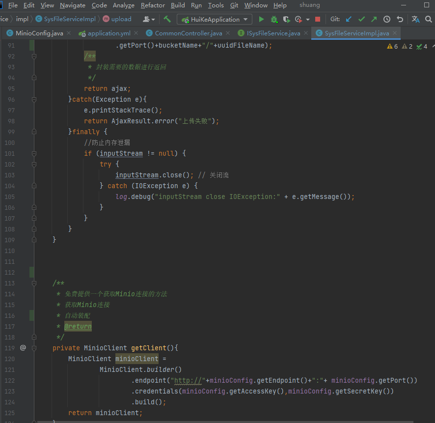Click the Git rollback icon
This screenshot has width=435, height=423.
[x=400, y=19]
